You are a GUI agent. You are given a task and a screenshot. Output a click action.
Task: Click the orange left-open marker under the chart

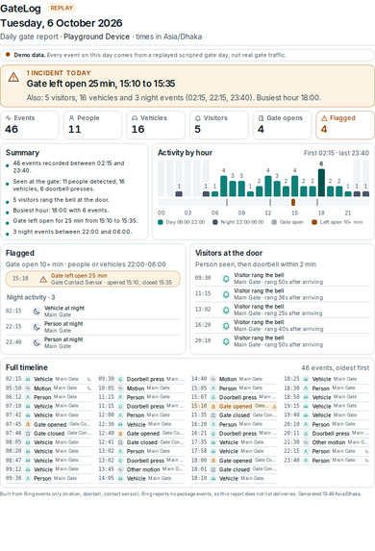tap(293, 202)
